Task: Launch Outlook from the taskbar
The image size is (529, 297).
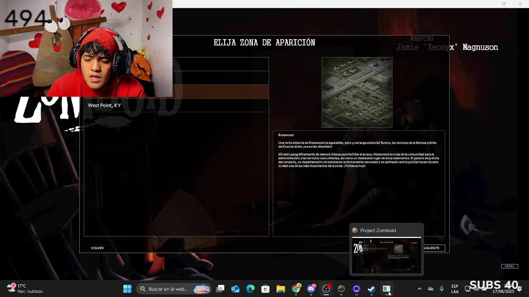Action: [236, 289]
